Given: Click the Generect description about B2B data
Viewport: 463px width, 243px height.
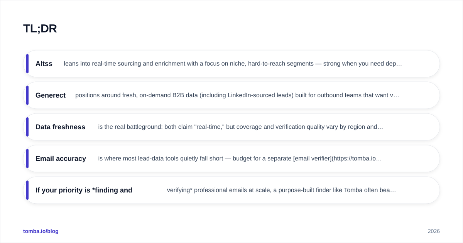Looking at the screenshot, I should click(237, 95).
